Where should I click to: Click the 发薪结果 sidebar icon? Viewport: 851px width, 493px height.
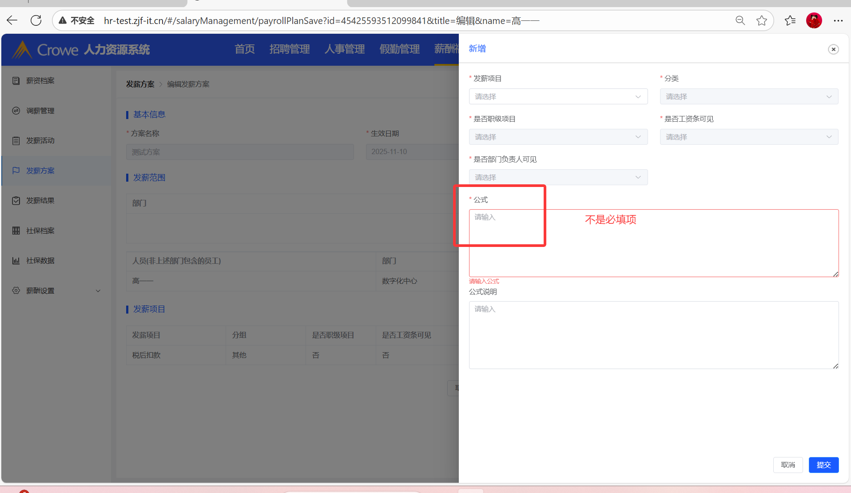pos(16,200)
